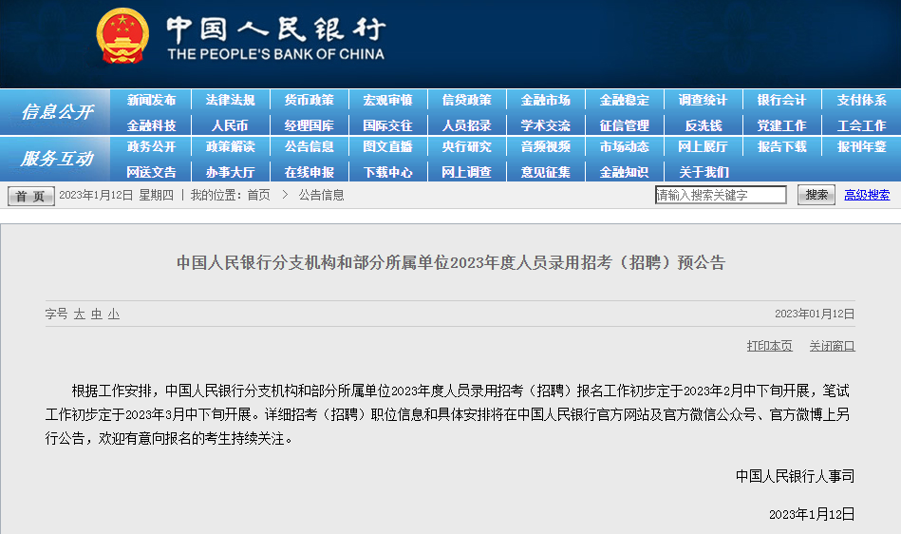The width and height of the screenshot is (901, 534).
Task: Open 征信管理 navigation item
Action: pyautogui.click(x=624, y=125)
